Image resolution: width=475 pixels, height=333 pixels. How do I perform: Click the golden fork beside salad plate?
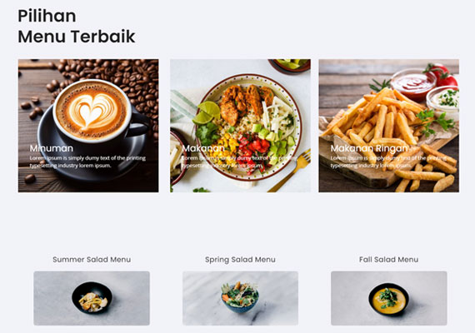pos(290,171)
